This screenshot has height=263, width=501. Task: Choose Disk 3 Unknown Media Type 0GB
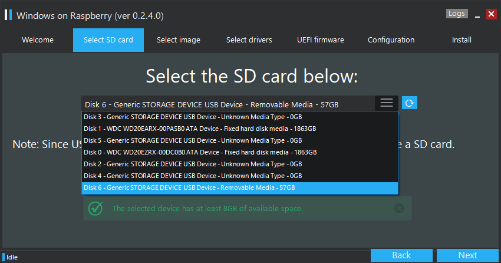click(x=240, y=117)
